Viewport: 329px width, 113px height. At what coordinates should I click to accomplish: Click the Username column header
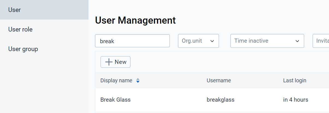[x=219, y=80]
